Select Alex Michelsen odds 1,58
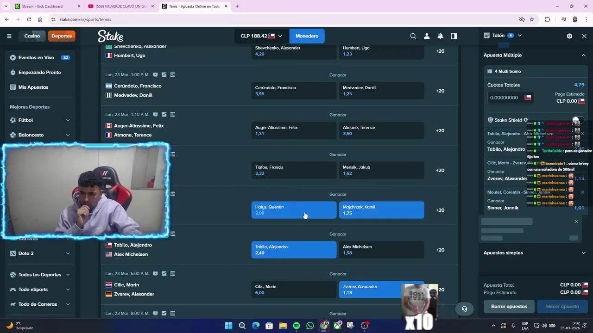 tap(382, 250)
